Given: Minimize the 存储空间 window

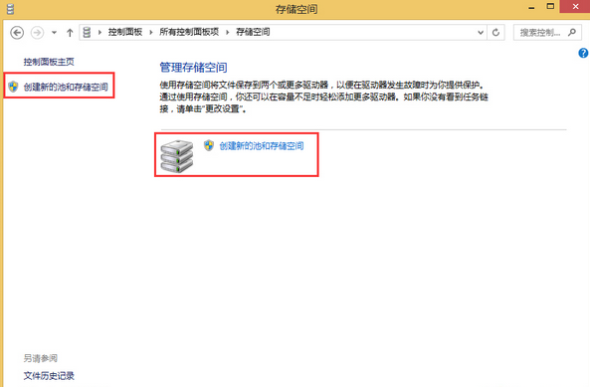Looking at the screenshot, I should pyautogui.click(x=531, y=8).
